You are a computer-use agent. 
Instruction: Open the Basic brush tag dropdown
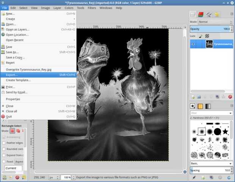click(211, 163)
